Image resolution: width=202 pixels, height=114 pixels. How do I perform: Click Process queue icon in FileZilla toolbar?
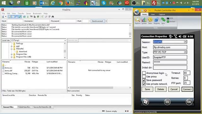tap(28, 17)
